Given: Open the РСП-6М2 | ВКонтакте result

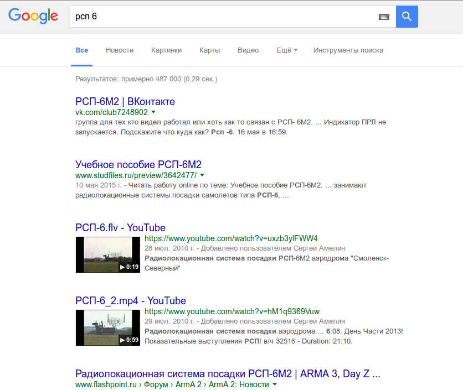Looking at the screenshot, I should pyautogui.click(x=125, y=101).
